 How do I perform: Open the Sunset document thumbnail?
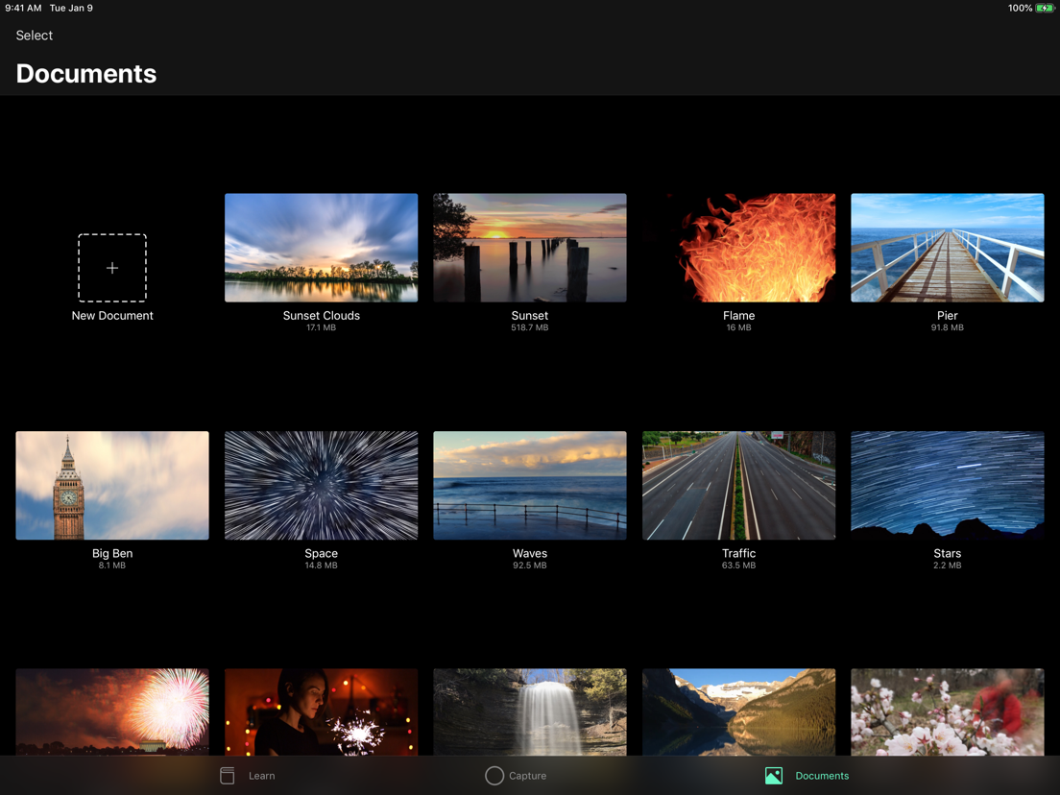pos(529,248)
